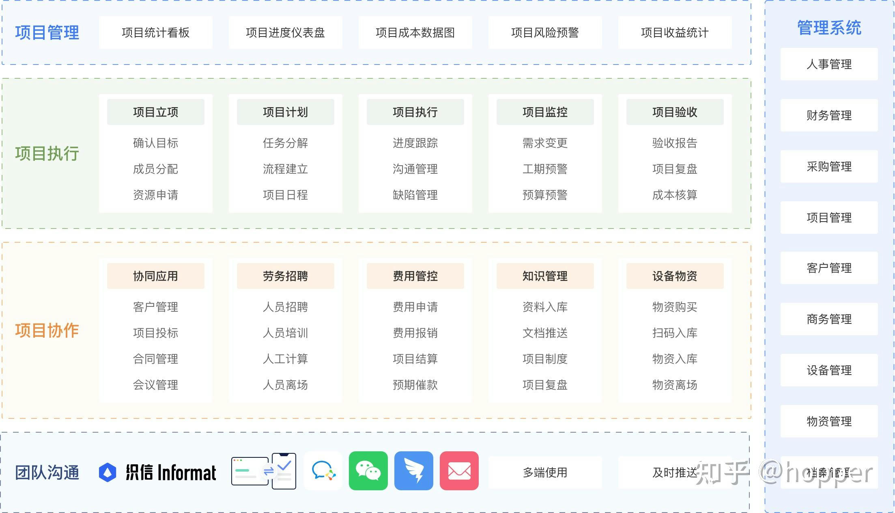Image resolution: width=895 pixels, height=513 pixels.
Task: Click 扫码入库 under 设备物资
Action: click(x=675, y=333)
